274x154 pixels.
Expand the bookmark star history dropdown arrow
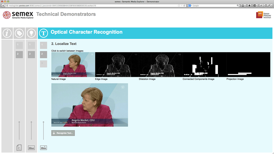point(181,5)
